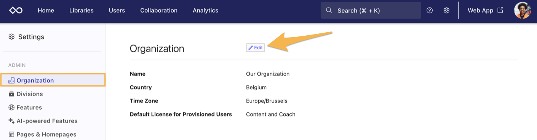Image resolution: width=537 pixels, height=140 pixels.
Task: Click the magnifier icon in search
Action: point(329,10)
